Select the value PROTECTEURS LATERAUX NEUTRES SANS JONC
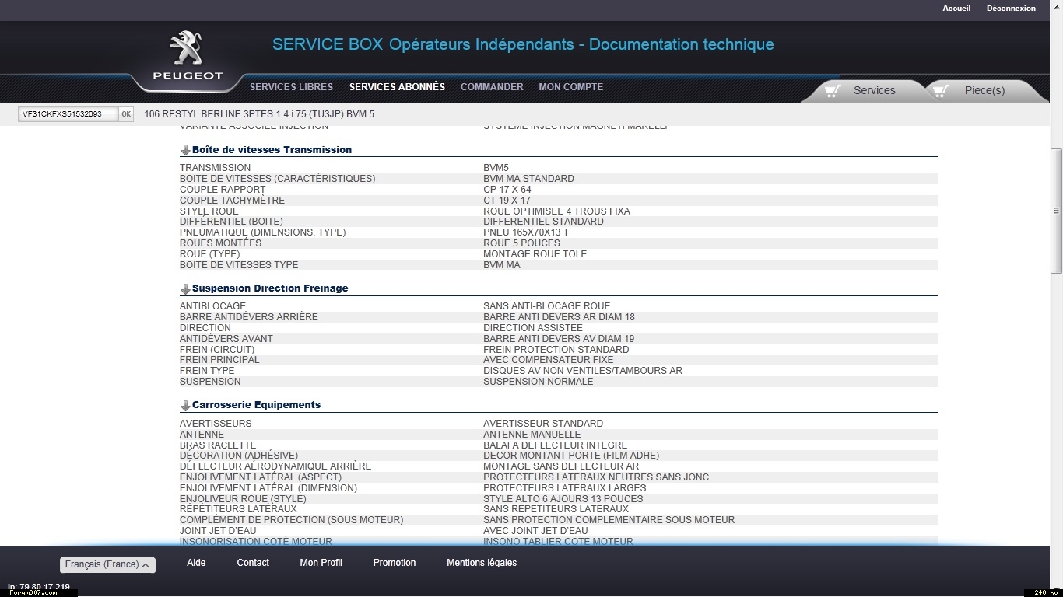Image resolution: width=1063 pixels, height=597 pixels. tap(595, 477)
